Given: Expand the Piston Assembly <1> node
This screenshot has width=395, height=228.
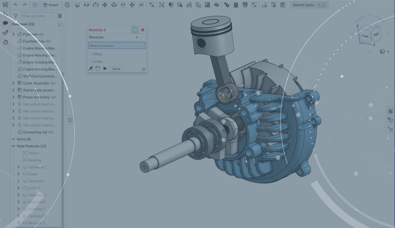Looking at the screenshot, I should click(x=13, y=97).
